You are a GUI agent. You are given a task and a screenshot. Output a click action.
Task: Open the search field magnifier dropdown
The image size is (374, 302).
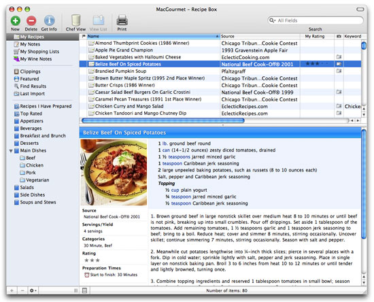tap(273, 20)
